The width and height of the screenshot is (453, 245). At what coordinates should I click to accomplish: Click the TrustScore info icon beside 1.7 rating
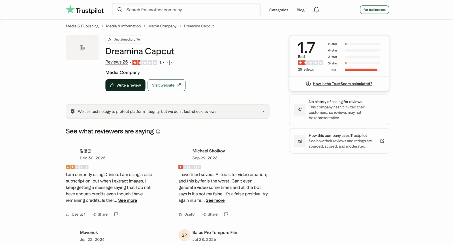(x=170, y=63)
